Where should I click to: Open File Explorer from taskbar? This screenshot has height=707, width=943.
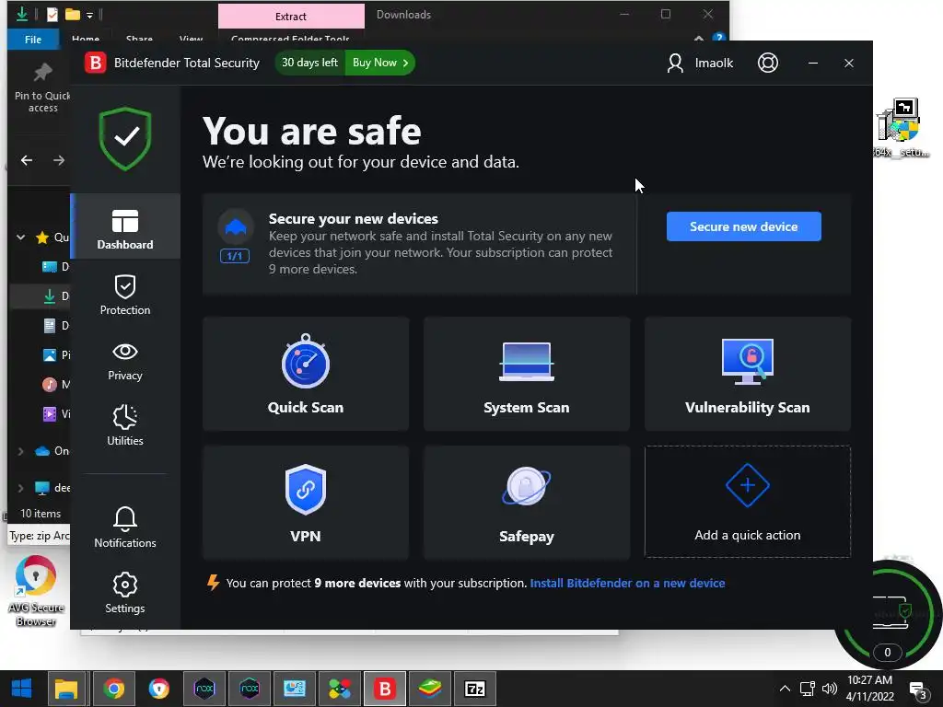(66, 689)
